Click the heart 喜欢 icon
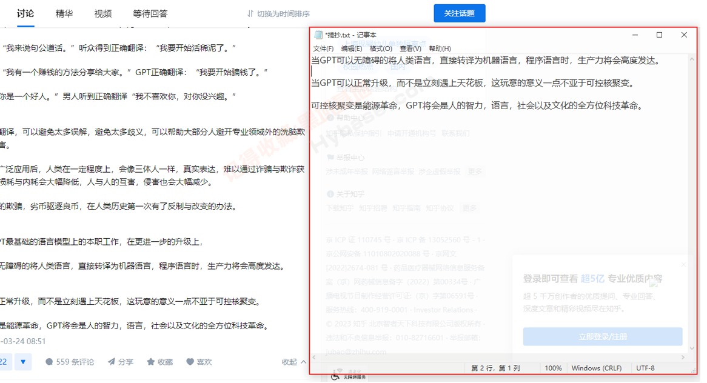707x383 pixels. pos(190,362)
